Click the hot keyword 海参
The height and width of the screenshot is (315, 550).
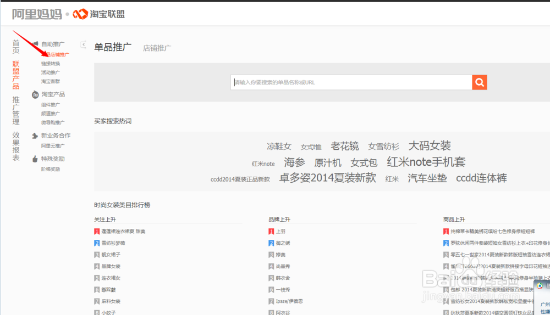coord(294,162)
